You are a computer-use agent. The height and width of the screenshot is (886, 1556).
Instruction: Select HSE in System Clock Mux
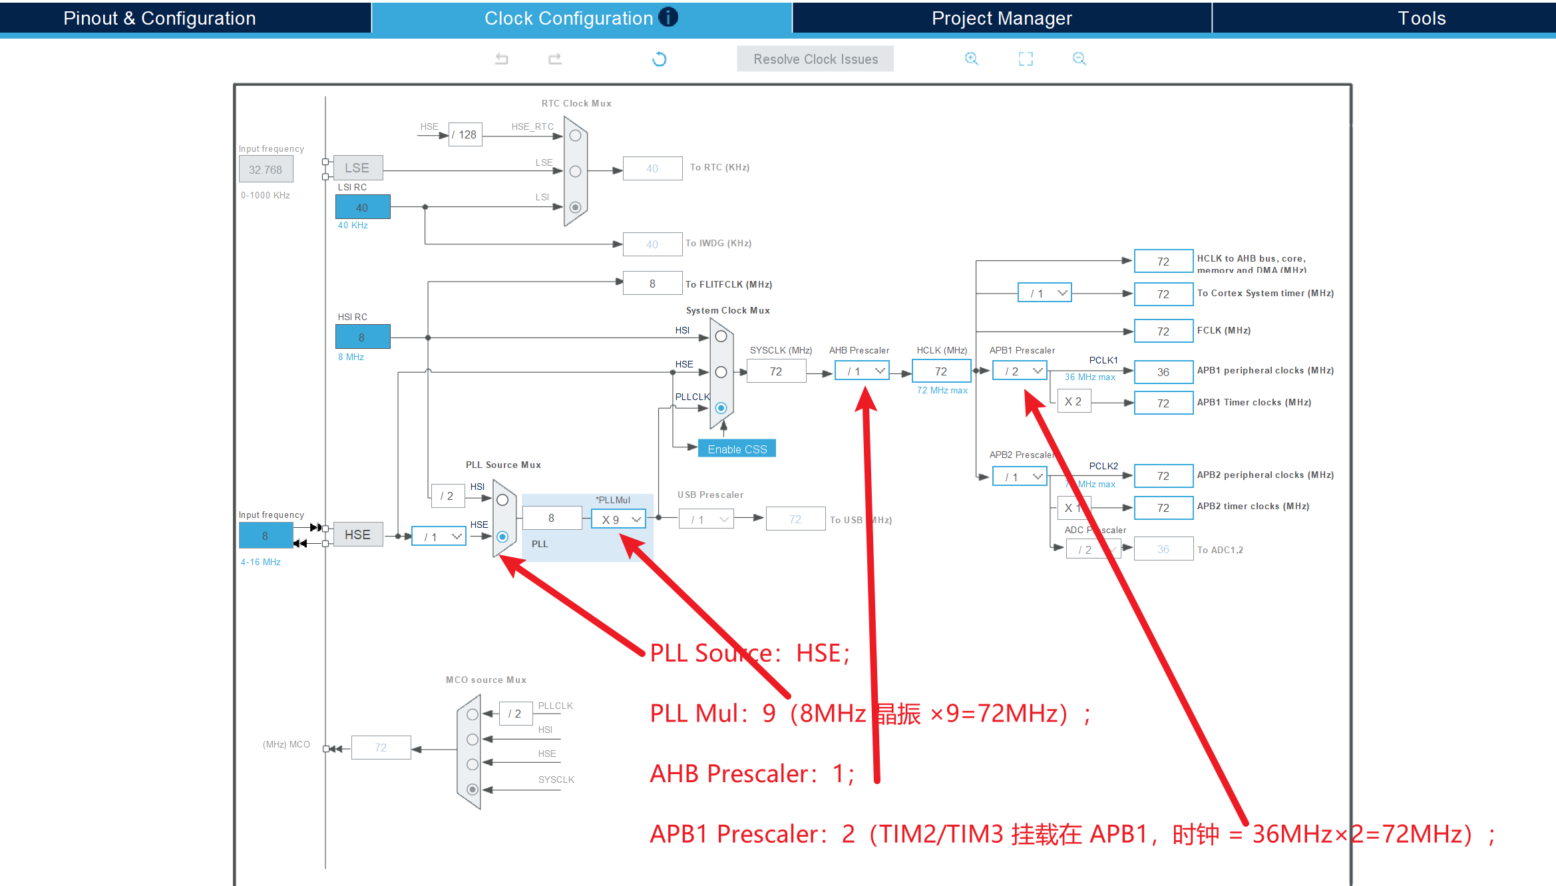721,372
